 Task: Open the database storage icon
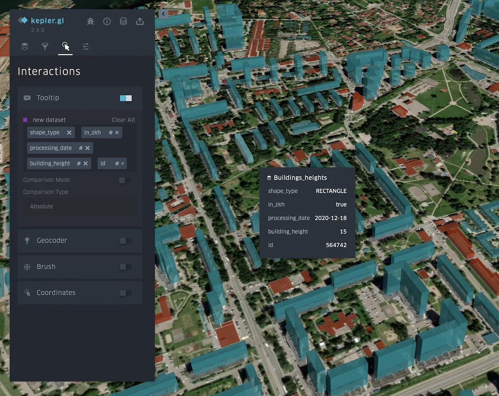coord(124,21)
